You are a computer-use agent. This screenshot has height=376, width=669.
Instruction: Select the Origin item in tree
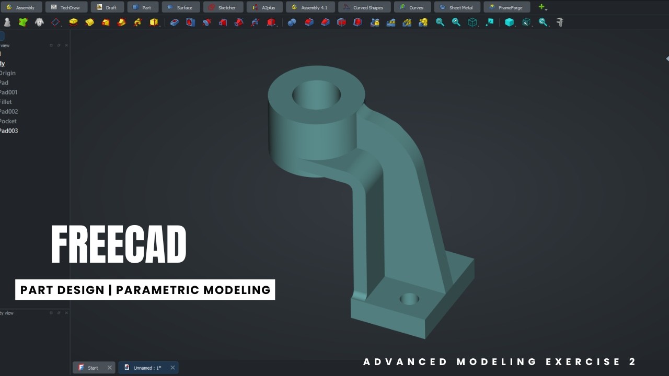(x=8, y=73)
